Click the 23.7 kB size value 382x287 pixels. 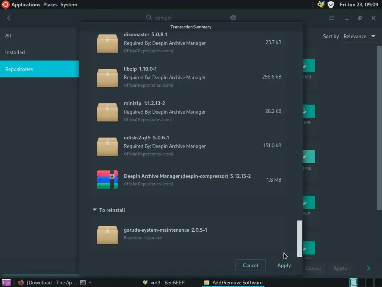click(273, 42)
